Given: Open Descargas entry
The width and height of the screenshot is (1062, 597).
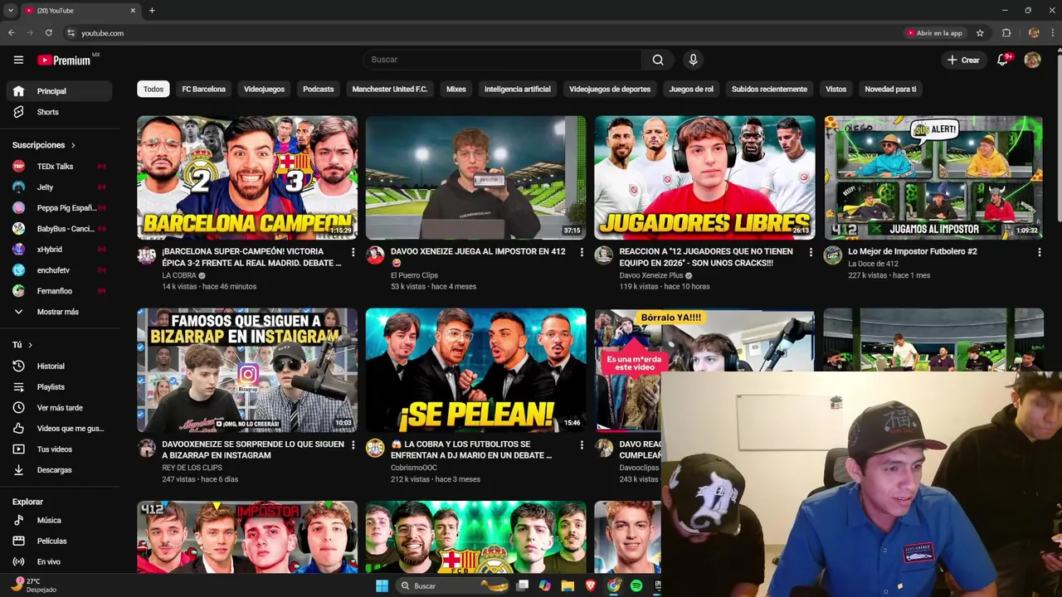Looking at the screenshot, I should tap(58, 470).
